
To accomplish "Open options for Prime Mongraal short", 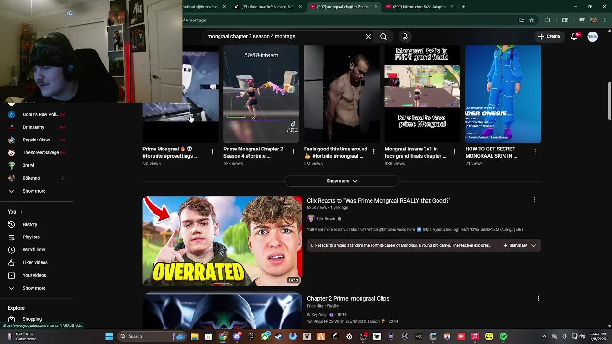I will 212,151.
